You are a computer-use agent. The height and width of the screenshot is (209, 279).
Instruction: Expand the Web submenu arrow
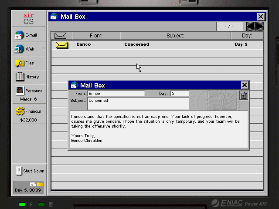point(44,49)
